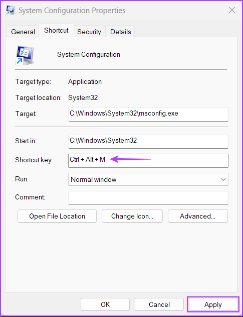Cancel the properties dialog
This screenshot has height=317, width=243.
point(159,304)
